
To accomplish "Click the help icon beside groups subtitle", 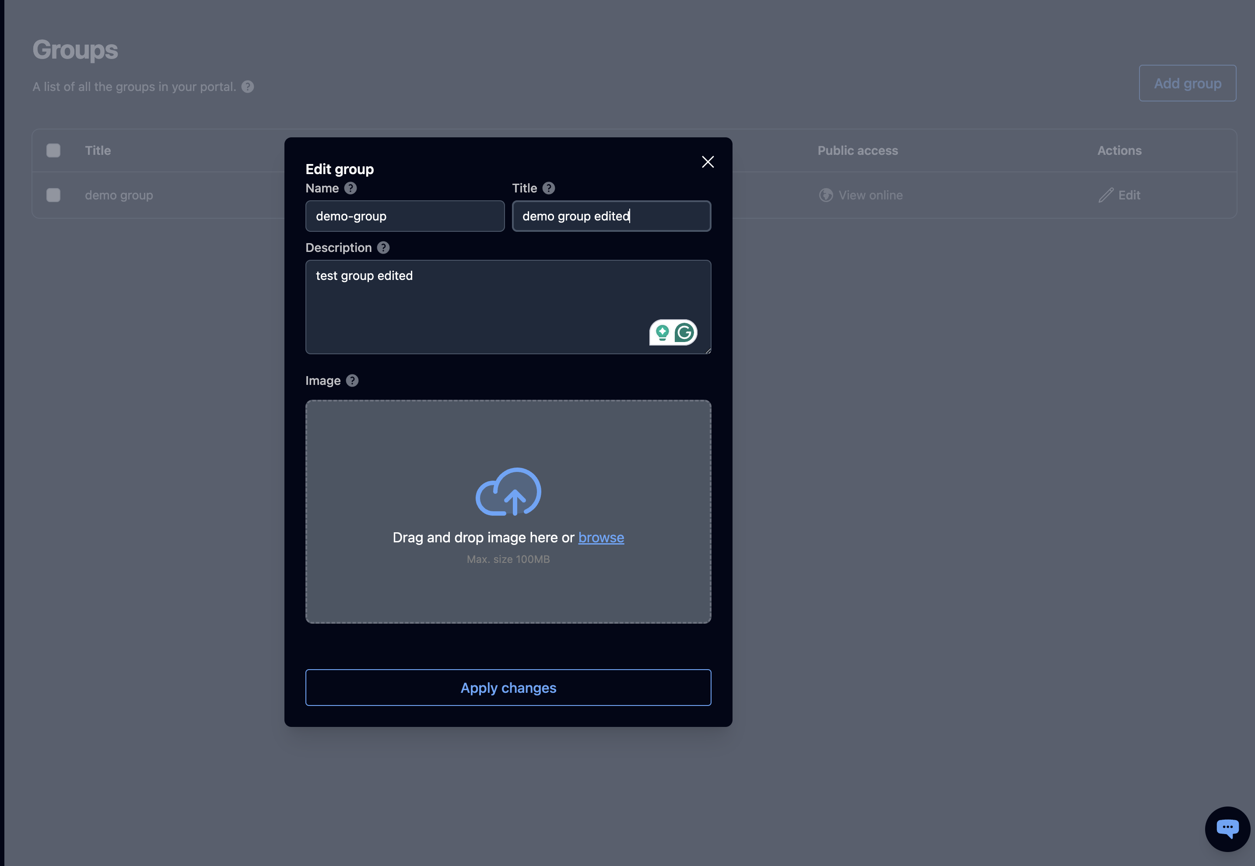I will pos(248,87).
